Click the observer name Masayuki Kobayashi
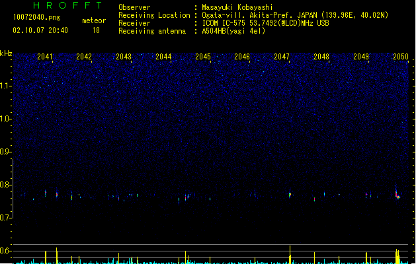This screenshot has height=264, width=416. (237, 7)
